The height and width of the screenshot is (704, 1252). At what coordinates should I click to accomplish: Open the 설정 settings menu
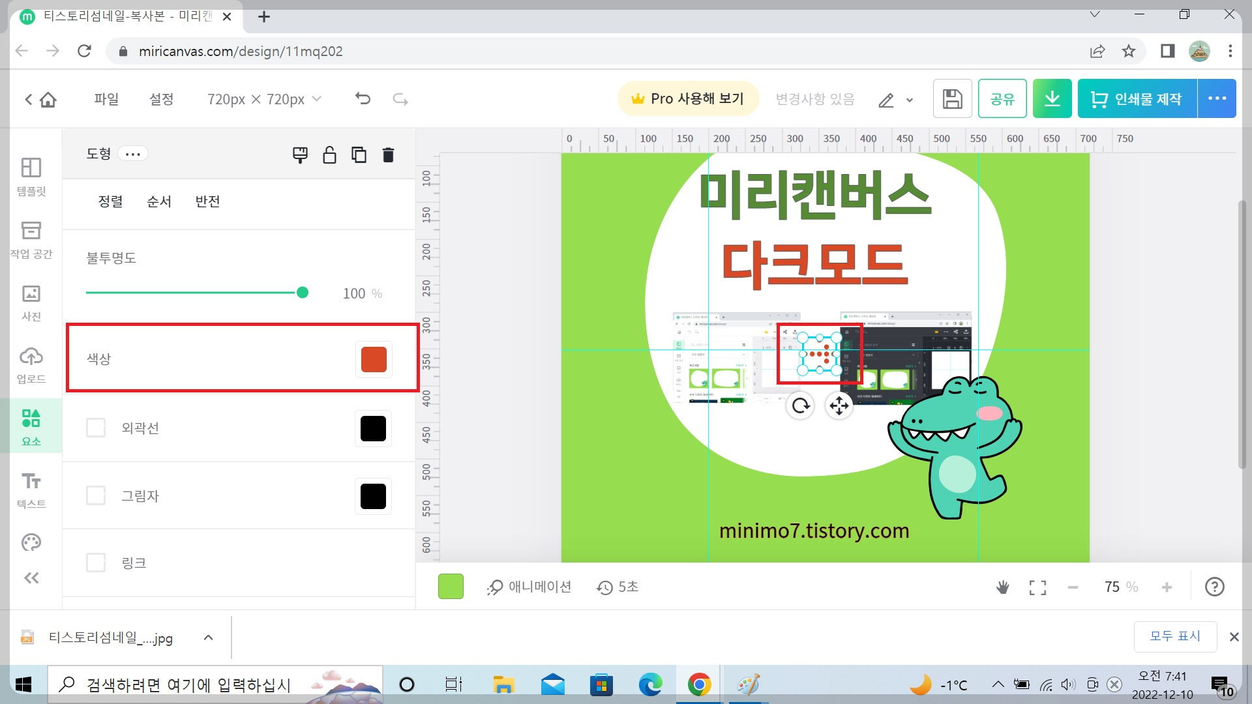tap(161, 98)
